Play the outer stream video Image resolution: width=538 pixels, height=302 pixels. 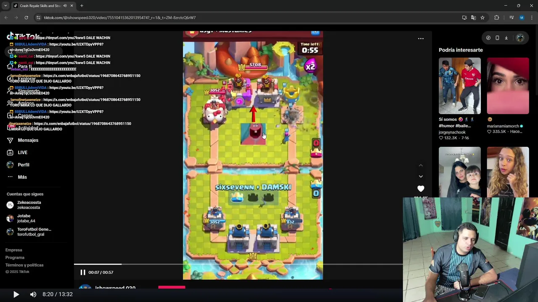coord(16,294)
